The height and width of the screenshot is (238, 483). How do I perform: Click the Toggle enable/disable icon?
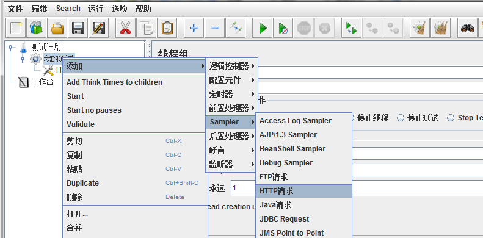pos(235,28)
